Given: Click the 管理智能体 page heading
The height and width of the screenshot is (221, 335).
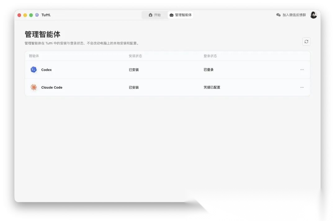Looking at the screenshot, I should 42,34.
